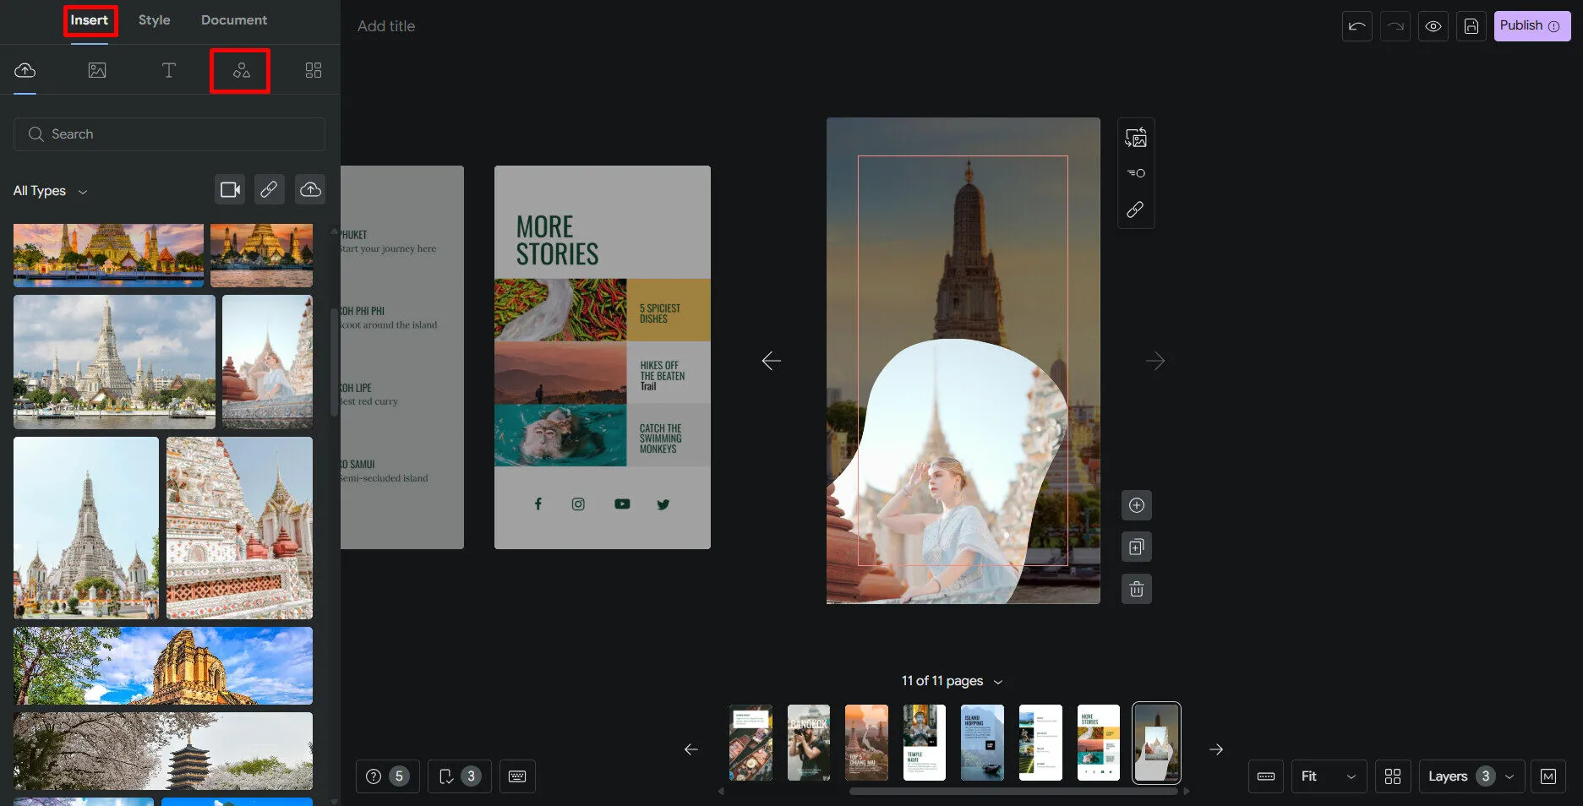This screenshot has height=806, width=1583.
Task: Click the save document icon
Action: [x=1471, y=26]
